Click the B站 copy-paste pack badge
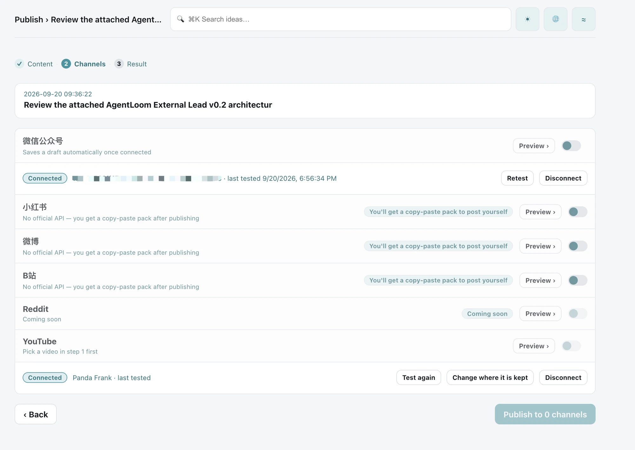The height and width of the screenshot is (450, 635). coord(438,280)
